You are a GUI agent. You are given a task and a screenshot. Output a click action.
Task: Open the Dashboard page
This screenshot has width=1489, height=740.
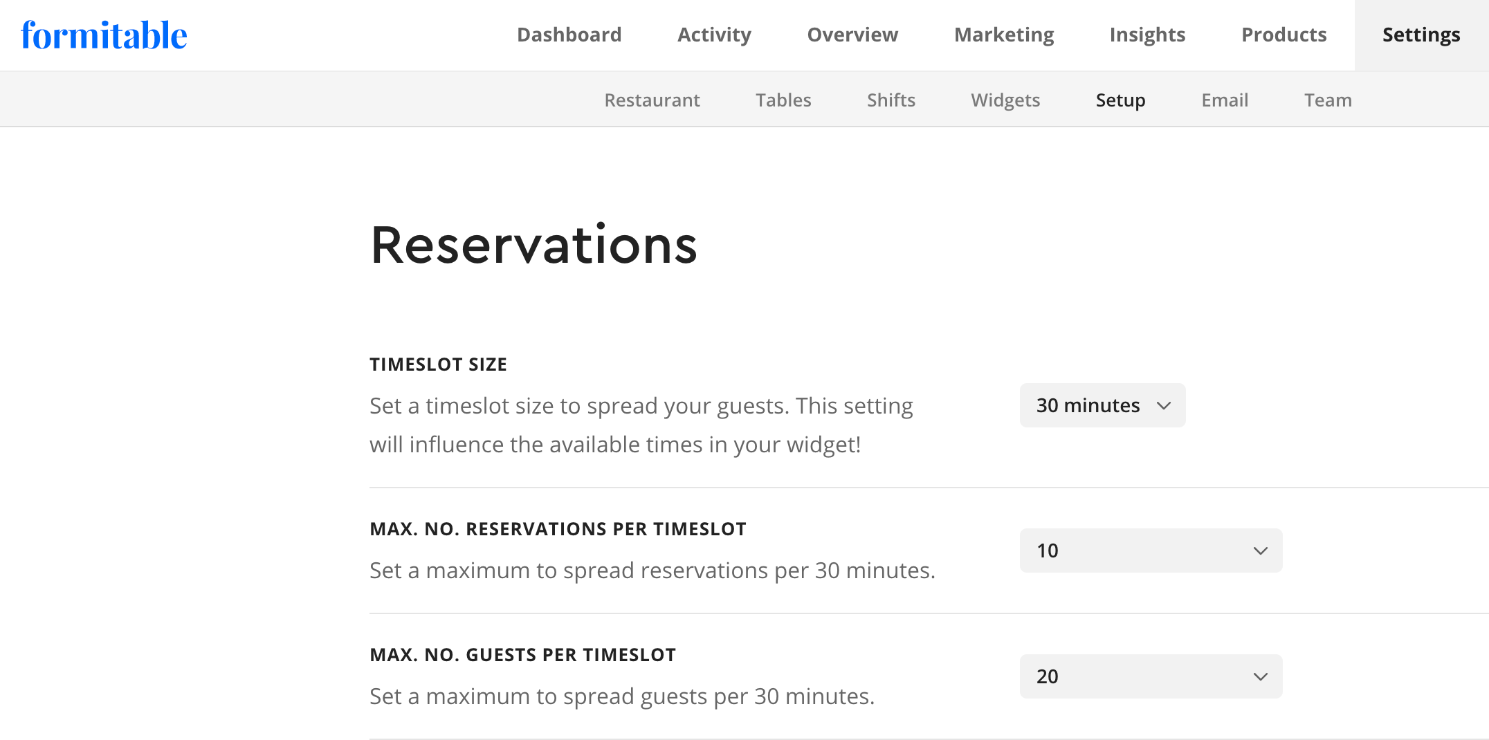(569, 35)
